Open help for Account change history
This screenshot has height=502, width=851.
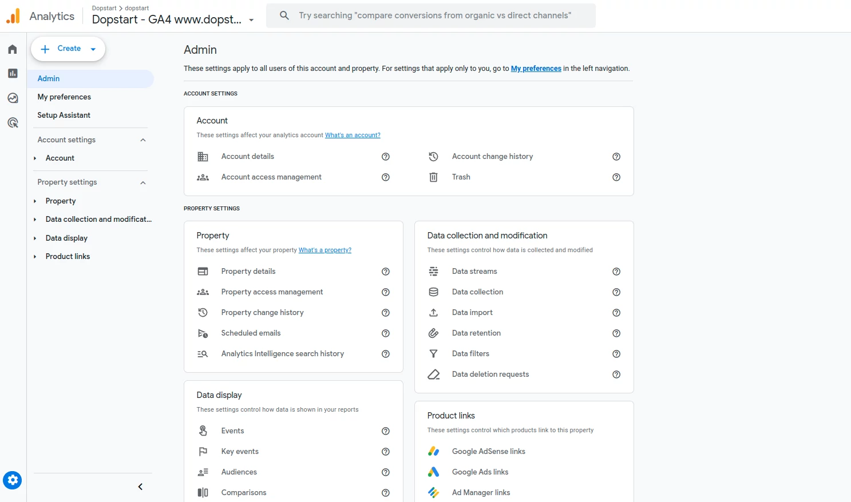coord(616,157)
